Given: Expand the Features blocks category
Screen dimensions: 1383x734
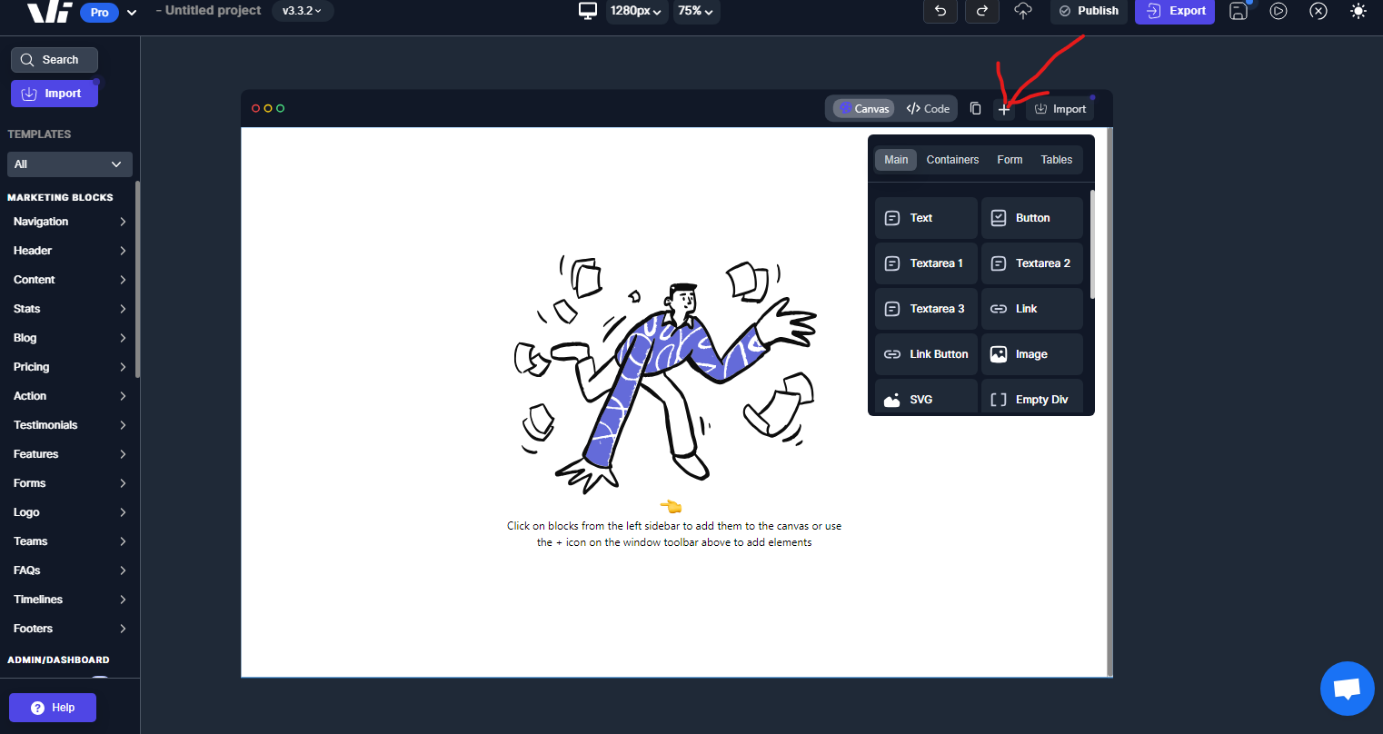Looking at the screenshot, I should click(x=69, y=454).
